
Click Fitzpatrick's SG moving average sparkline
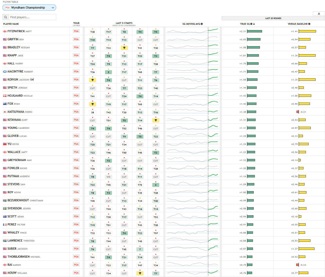(192, 31)
